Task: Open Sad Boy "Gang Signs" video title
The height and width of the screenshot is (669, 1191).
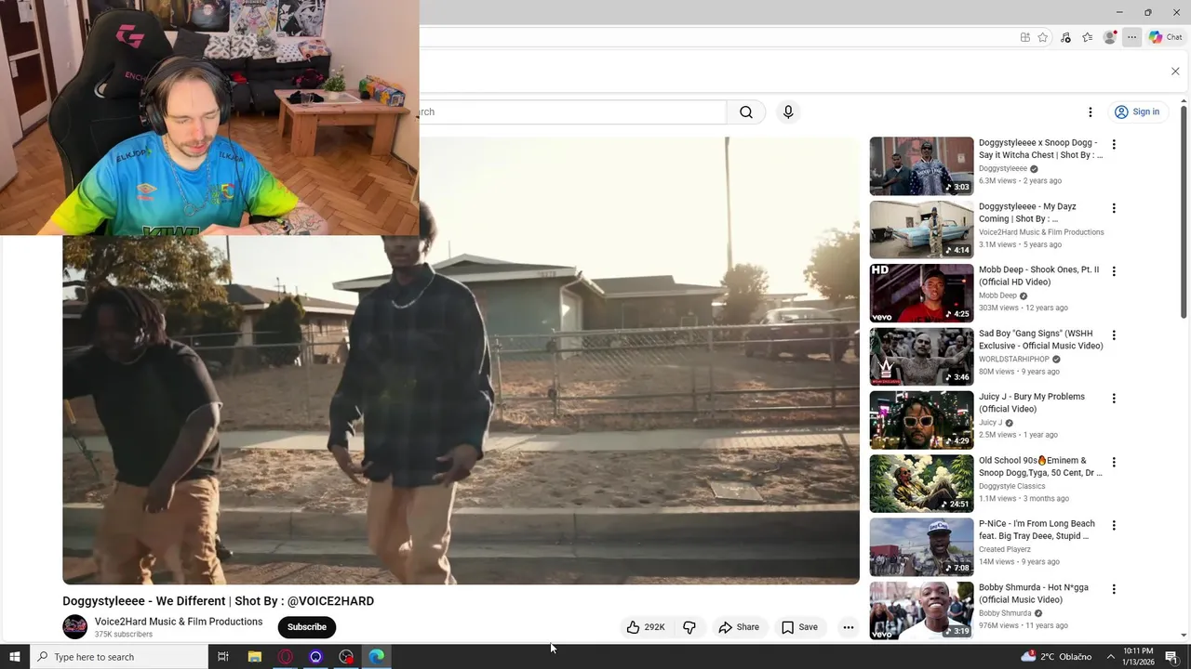Action: pos(1040,339)
